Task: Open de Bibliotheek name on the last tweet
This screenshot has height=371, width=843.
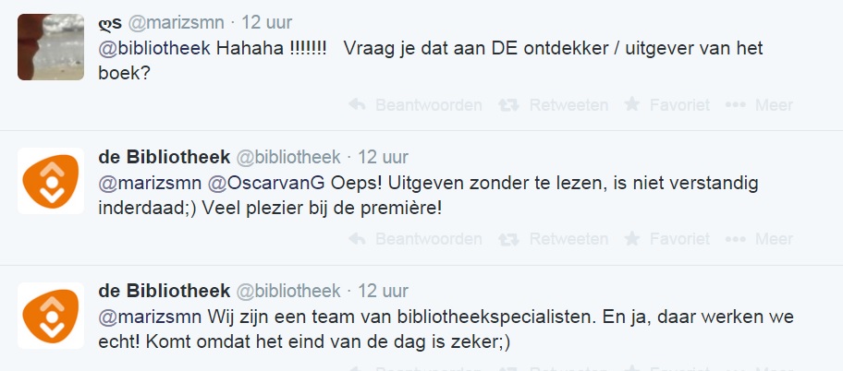Action: click(165, 292)
